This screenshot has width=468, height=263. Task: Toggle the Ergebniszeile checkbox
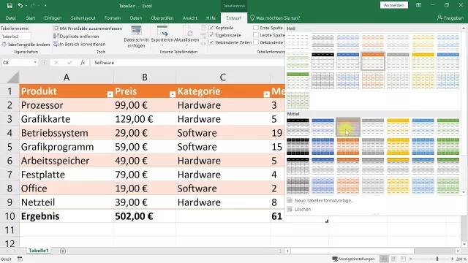coord(211,35)
